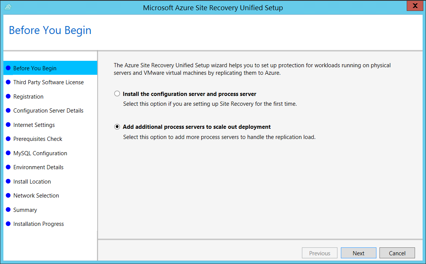This screenshot has height=264, width=426.
Task: Select the Network Selection step
Action: pyautogui.click(x=36, y=196)
